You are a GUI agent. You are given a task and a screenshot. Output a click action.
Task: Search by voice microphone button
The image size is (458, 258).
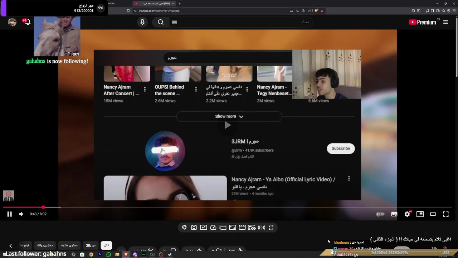pyautogui.click(x=142, y=22)
